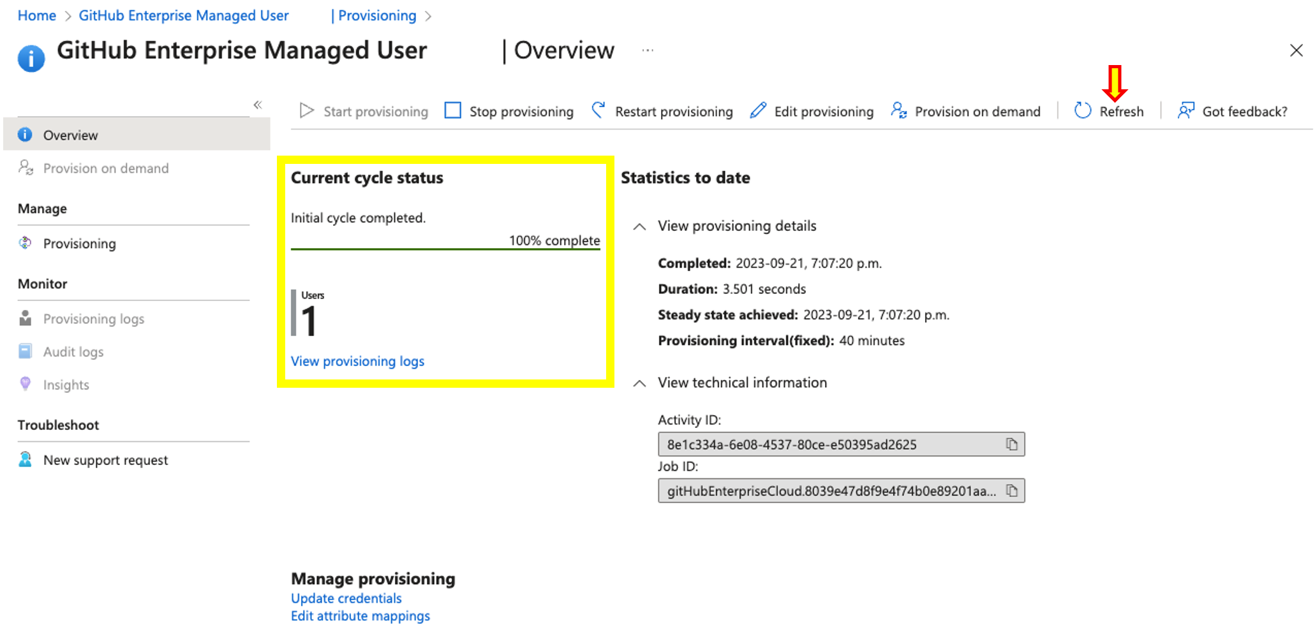Click Provision on demand toolbar label
This screenshot has height=625, width=1315.
point(977,112)
